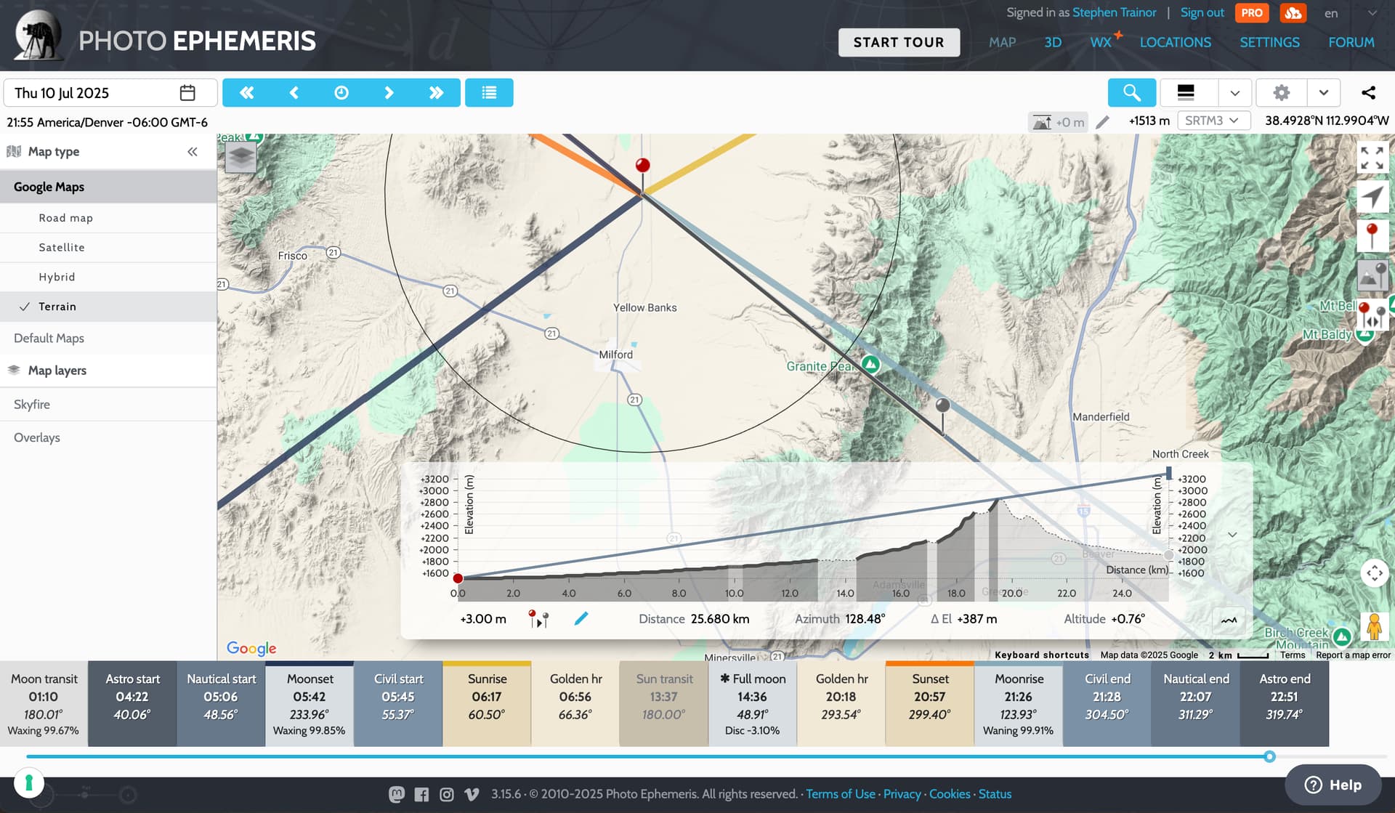Screen dimensions: 1395x813
Task: Open the Facebook page icon
Action: pyautogui.click(x=421, y=794)
